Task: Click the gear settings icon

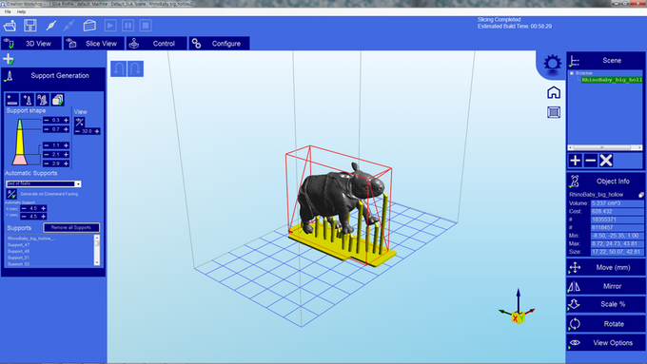Action: (x=552, y=64)
